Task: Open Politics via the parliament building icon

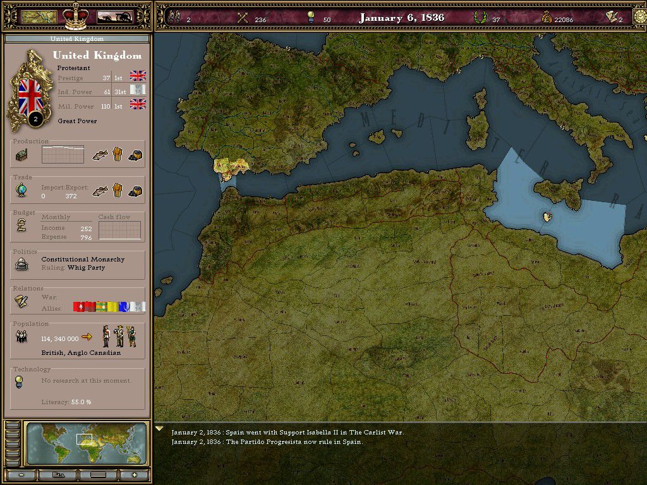Action: [21, 263]
